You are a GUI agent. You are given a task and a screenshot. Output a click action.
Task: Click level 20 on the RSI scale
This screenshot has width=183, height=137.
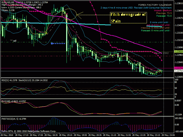[176, 94]
